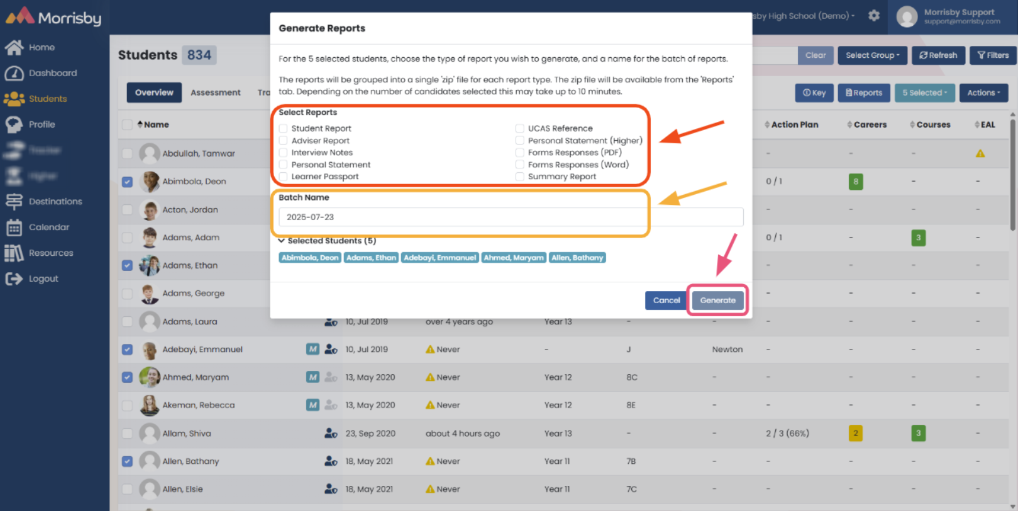Go to Students sidebar section
The image size is (1018, 511).
click(x=36, y=99)
